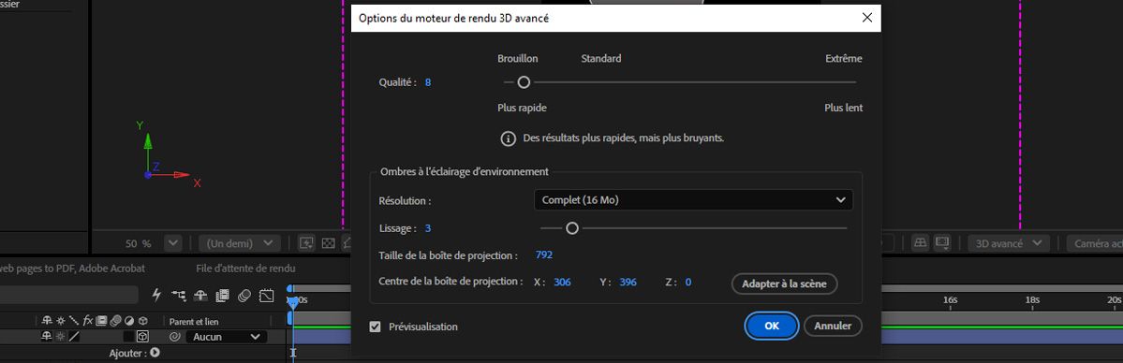Click the quality diagonal-line column header icon
This screenshot has width=1123, height=363.
(74, 321)
